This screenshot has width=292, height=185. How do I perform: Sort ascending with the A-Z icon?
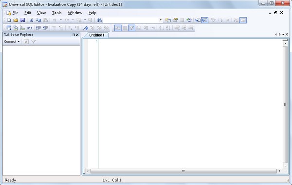point(161,28)
